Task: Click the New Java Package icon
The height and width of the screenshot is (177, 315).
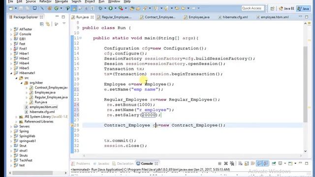Action: [x=49, y=8]
